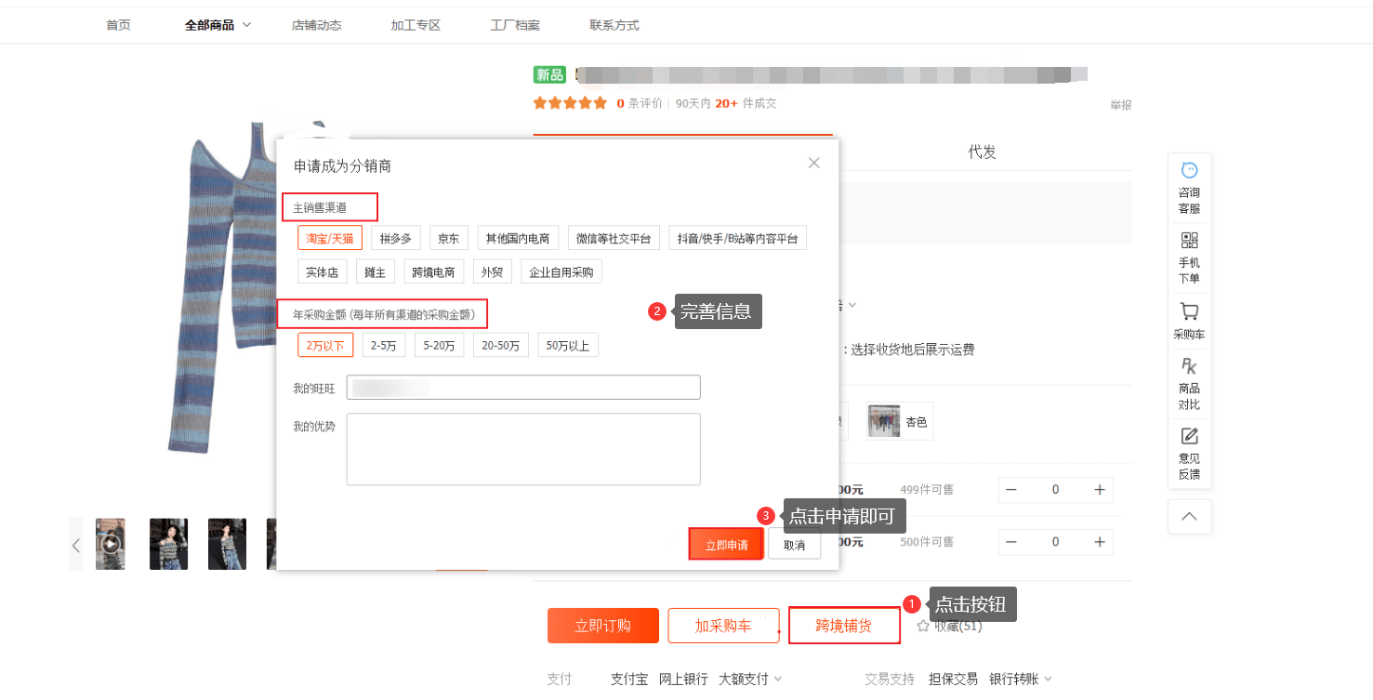Click 取消 to cancel the application
Viewport: 1373px width, 700px height.
(x=794, y=545)
